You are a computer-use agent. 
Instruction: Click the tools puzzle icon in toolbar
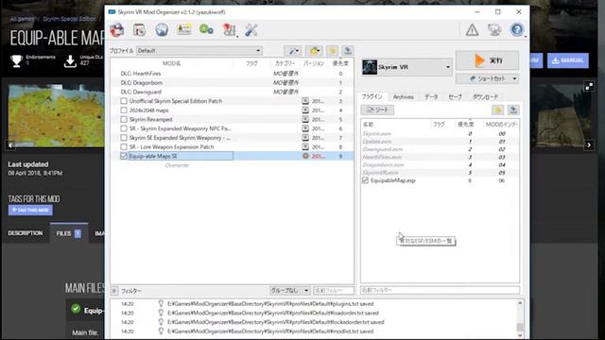[x=229, y=30]
